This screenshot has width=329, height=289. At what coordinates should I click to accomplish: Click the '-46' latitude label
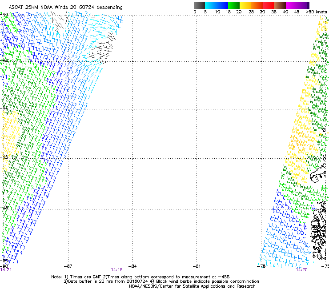click(x=4, y=157)
